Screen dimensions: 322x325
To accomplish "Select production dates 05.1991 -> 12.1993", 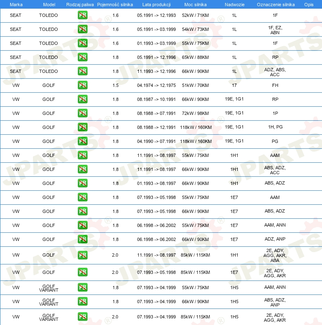I will (156, 15).
